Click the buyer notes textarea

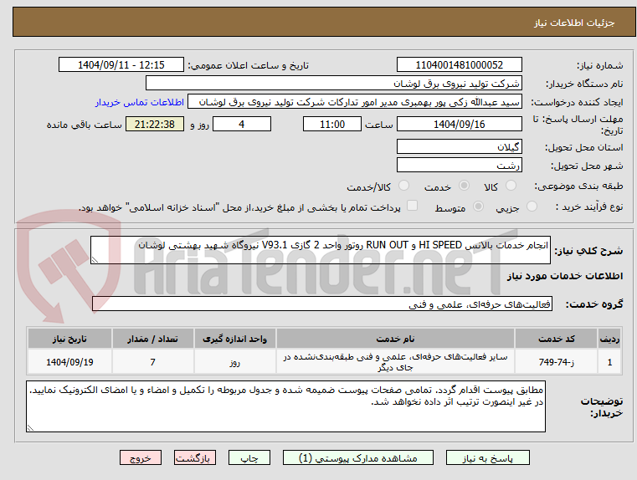285,406
